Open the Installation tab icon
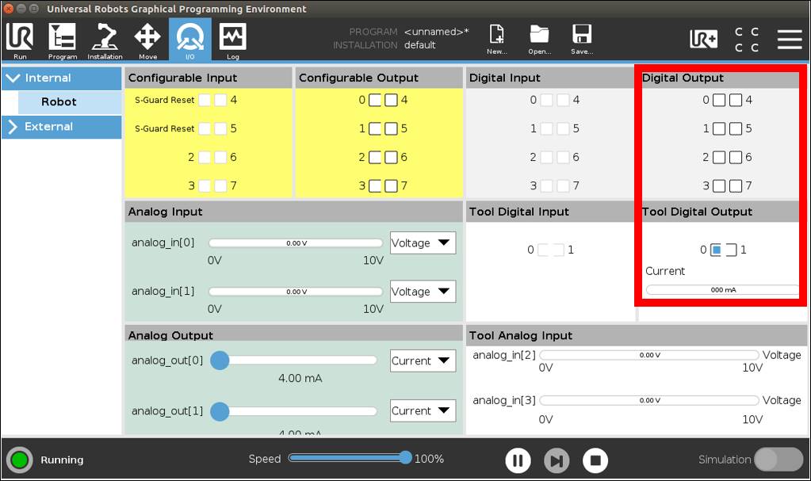Viewport: 811px width, 481px height. [x=105, y=41]
